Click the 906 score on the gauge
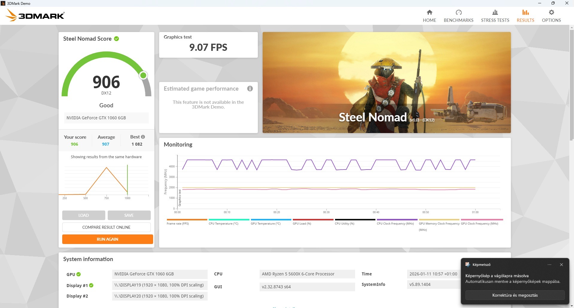This screenshot has height=308, width=574. click(x=106, y=82)
